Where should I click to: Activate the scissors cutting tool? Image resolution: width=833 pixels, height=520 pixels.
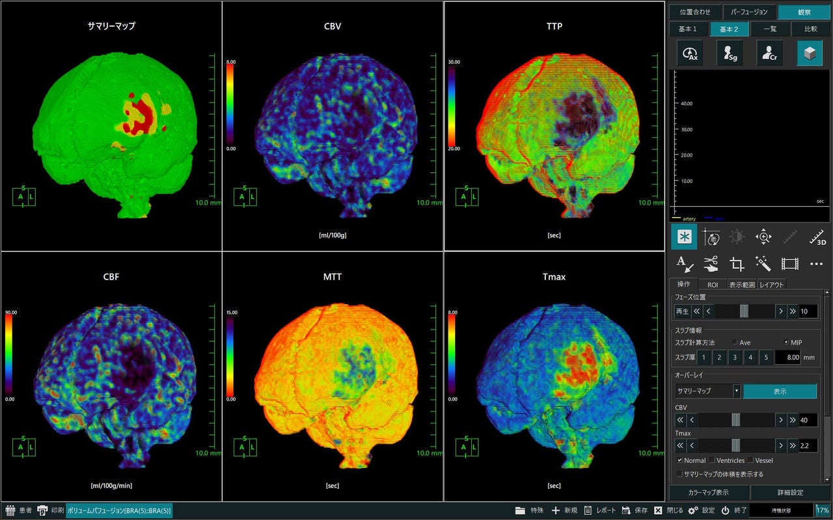tap(711, 263)
